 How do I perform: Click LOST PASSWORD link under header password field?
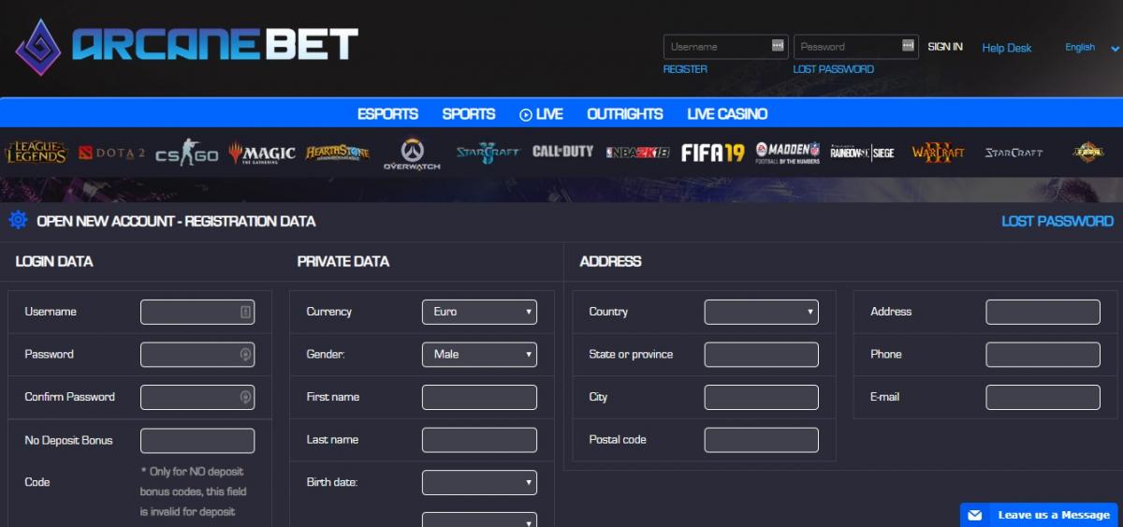pyautogui.click(x=833, y=69)
